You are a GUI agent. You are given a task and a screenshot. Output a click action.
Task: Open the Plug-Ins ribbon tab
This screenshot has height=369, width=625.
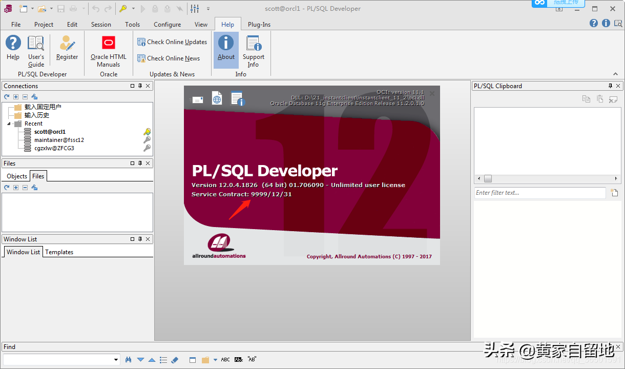click(259, 24)
